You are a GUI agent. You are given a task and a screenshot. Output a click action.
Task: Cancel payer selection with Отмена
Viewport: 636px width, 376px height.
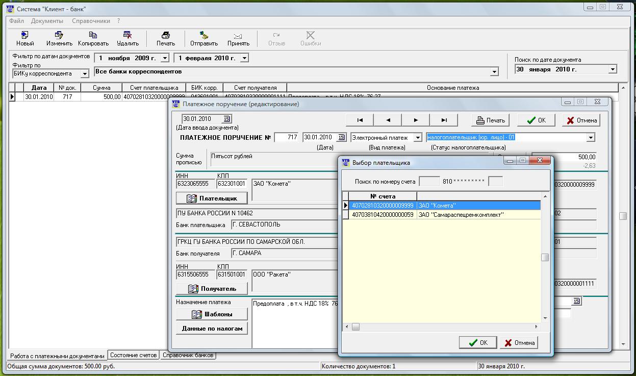[519, 343]
